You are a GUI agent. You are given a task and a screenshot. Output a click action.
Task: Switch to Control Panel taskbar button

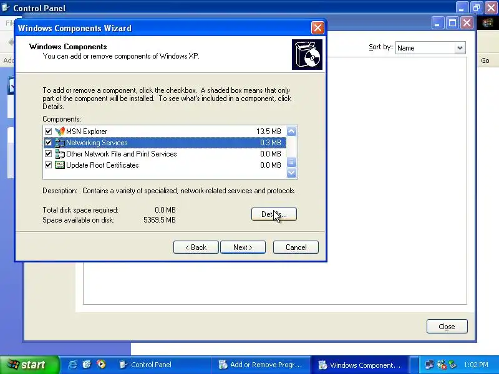[x=162, y=365]
